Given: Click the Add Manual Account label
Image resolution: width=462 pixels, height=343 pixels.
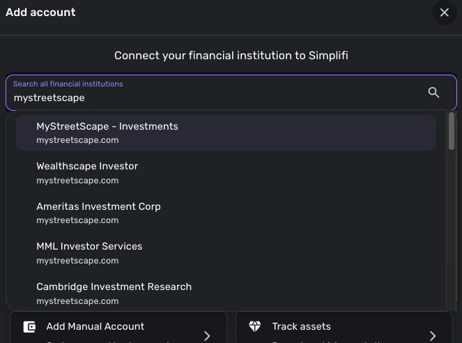Looking at the screenshot, I should coord(95,326).
